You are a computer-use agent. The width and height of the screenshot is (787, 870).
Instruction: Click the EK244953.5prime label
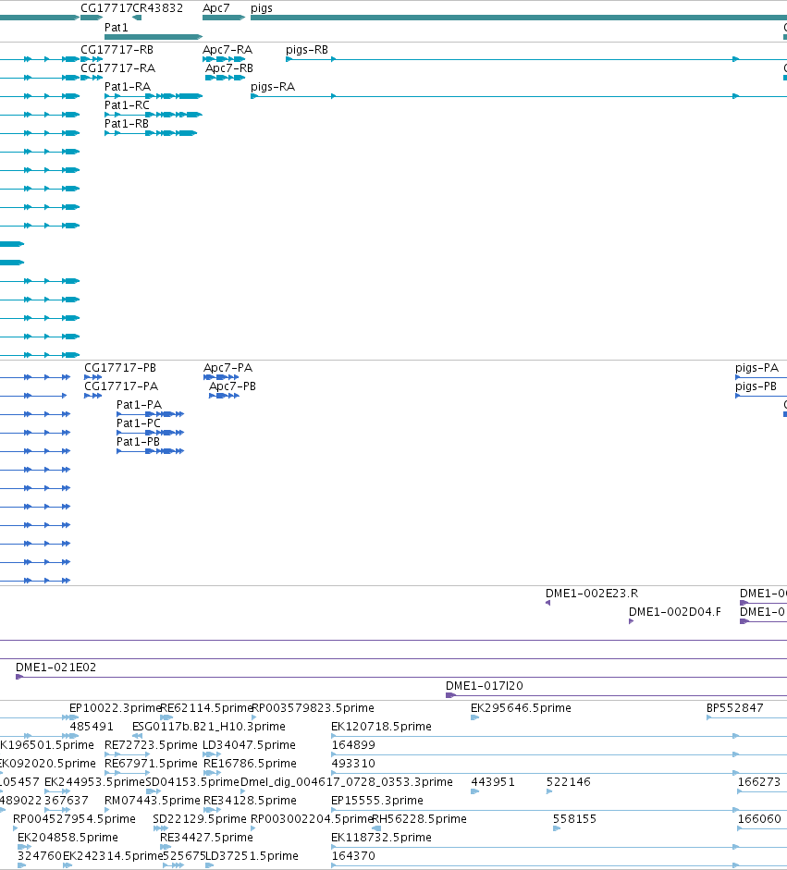(94, 782)
